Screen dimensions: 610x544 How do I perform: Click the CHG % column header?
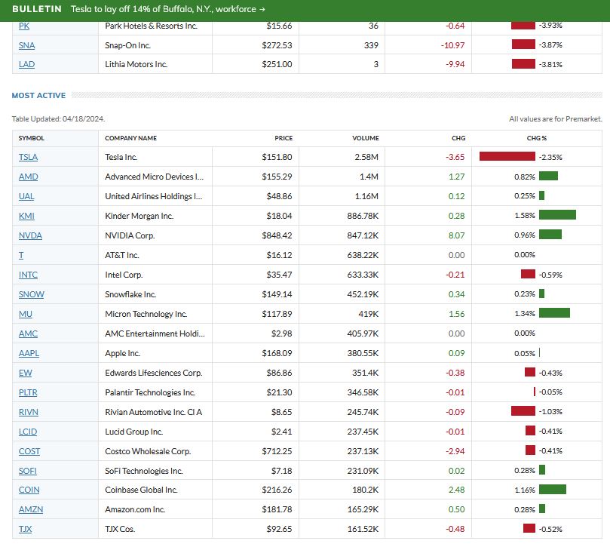point(537,138)
